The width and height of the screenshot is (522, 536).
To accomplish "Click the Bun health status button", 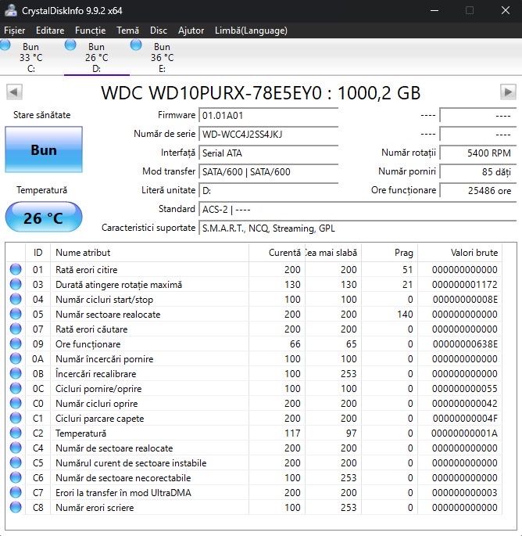I will tap(44, 149).
